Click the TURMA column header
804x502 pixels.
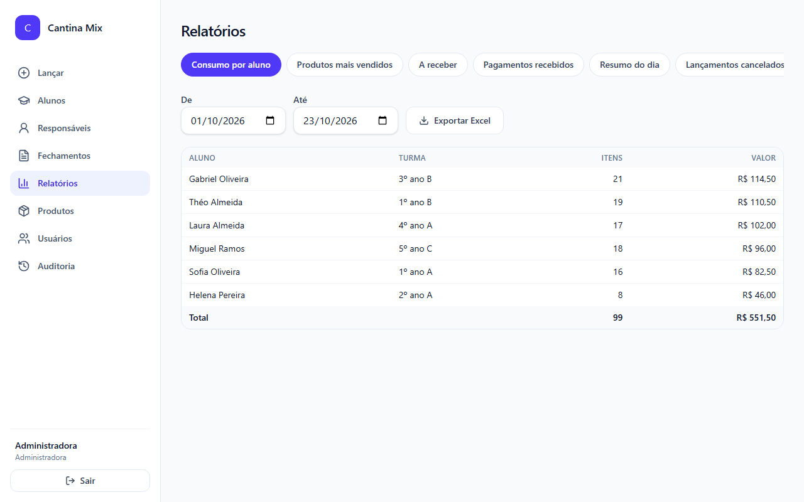[412, 158]
